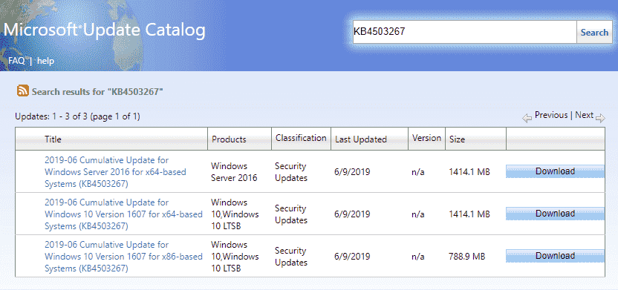Open the FAQ link
Viewport: 618px width, 290px height.
[x=16, y=61]
